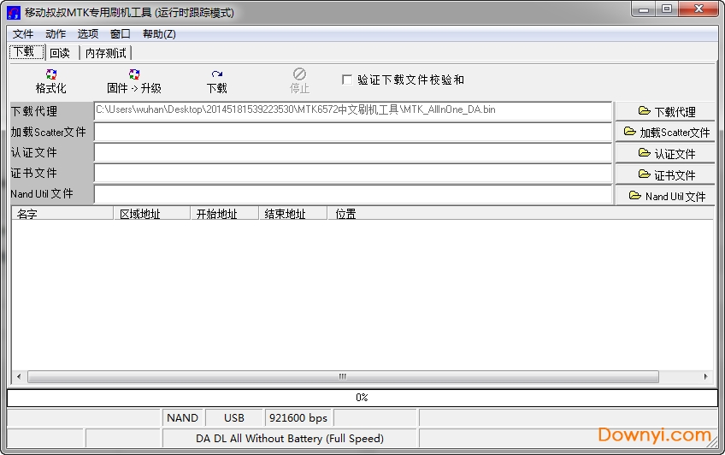Open the 帮助(Z) menu
This screenshot has height=455, width=725.
tap(159, 34)
